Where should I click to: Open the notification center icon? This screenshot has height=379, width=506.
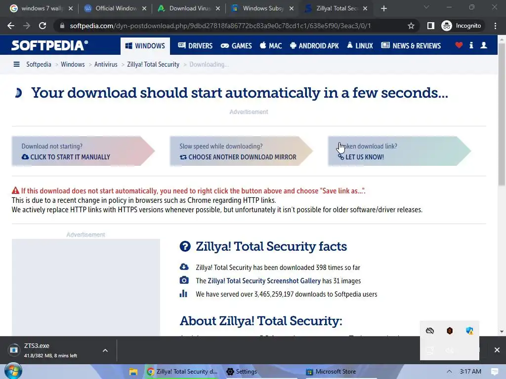point(494,372)
